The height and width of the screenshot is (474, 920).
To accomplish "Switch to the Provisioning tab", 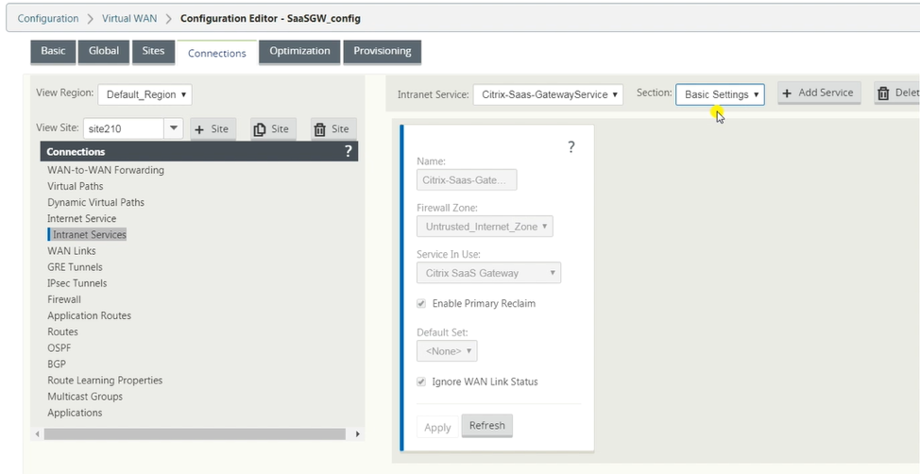I will pos(382,51).
